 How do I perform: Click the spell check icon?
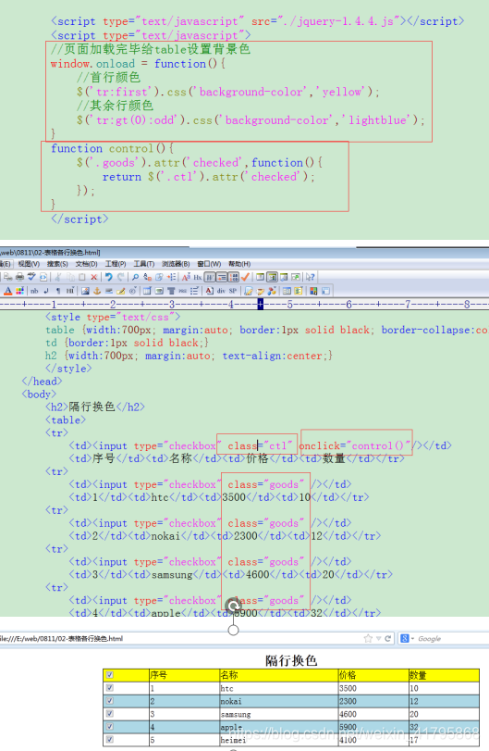tap(31, 277)
